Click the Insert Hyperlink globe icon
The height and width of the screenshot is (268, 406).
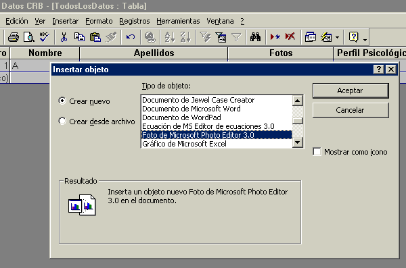coord(150,37)
